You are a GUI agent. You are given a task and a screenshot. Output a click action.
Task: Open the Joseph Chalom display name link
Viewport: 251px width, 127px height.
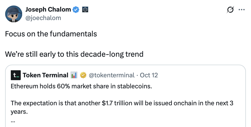(48, 9)
